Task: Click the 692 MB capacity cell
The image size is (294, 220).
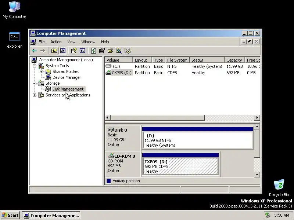Action: click(233, 73)
